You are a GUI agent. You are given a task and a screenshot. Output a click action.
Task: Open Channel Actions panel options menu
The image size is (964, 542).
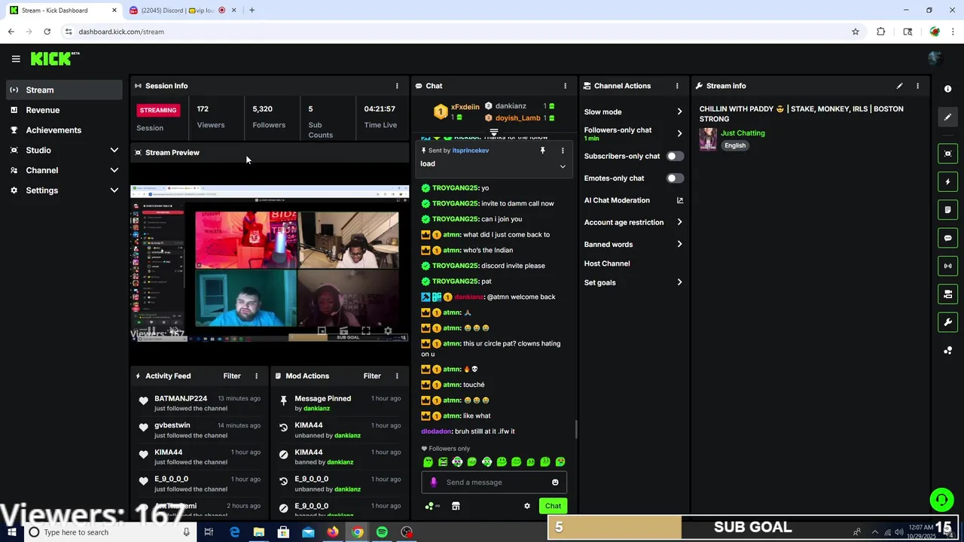click(677, 86)
